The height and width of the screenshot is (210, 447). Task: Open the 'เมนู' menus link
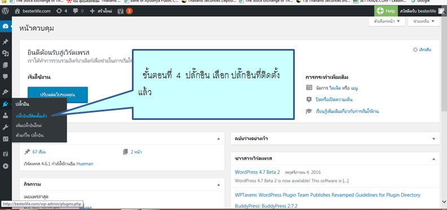click(355, 88)
